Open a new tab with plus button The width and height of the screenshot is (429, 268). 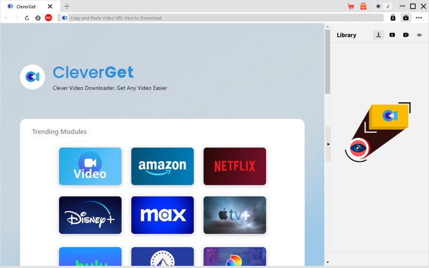(x=66, y=6)
